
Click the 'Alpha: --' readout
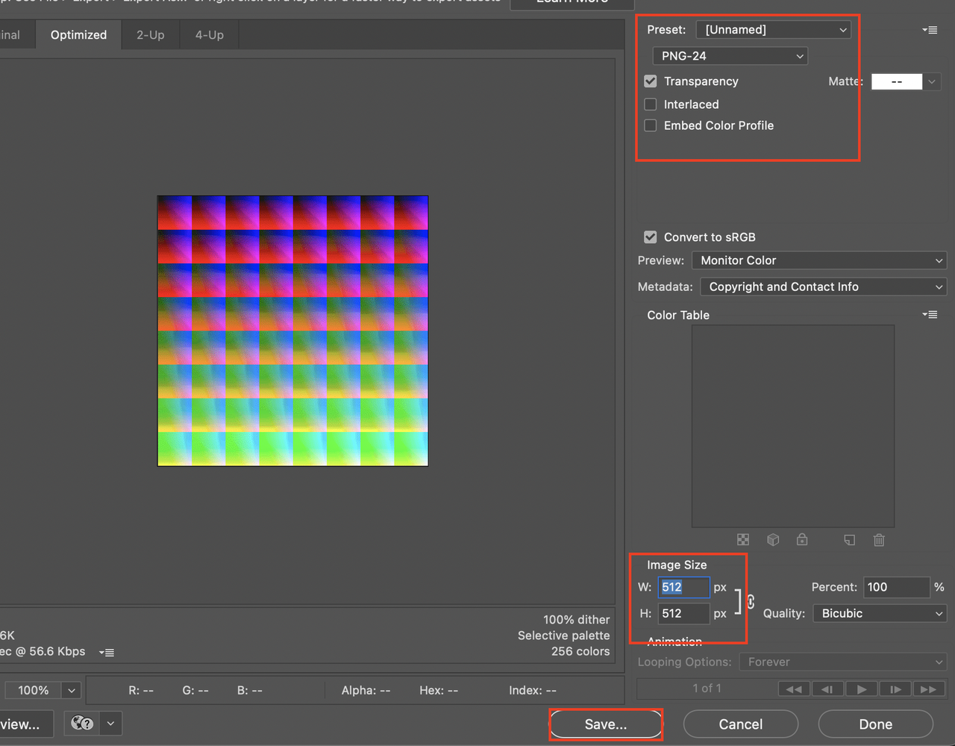[x=366, y=691]
